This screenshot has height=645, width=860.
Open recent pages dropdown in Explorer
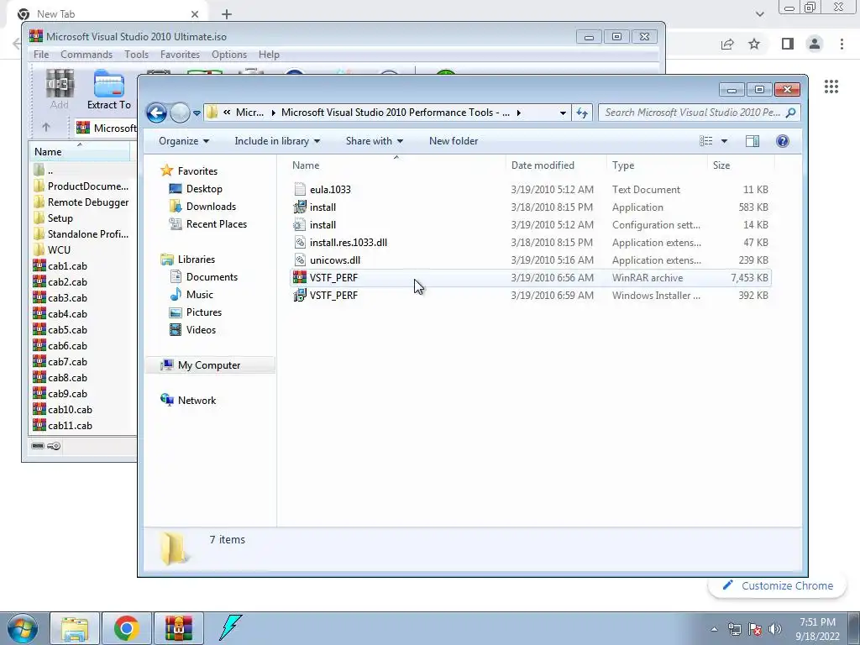pos(197,113)
